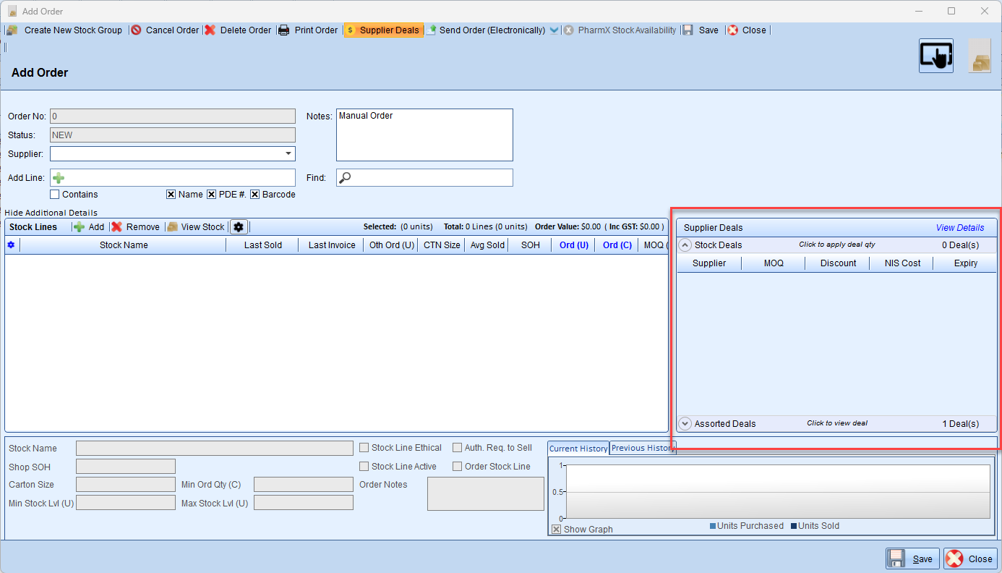Open Supplier Deals from the toolbar
This screenshot has width=1002, height=573.
(382, 30)
